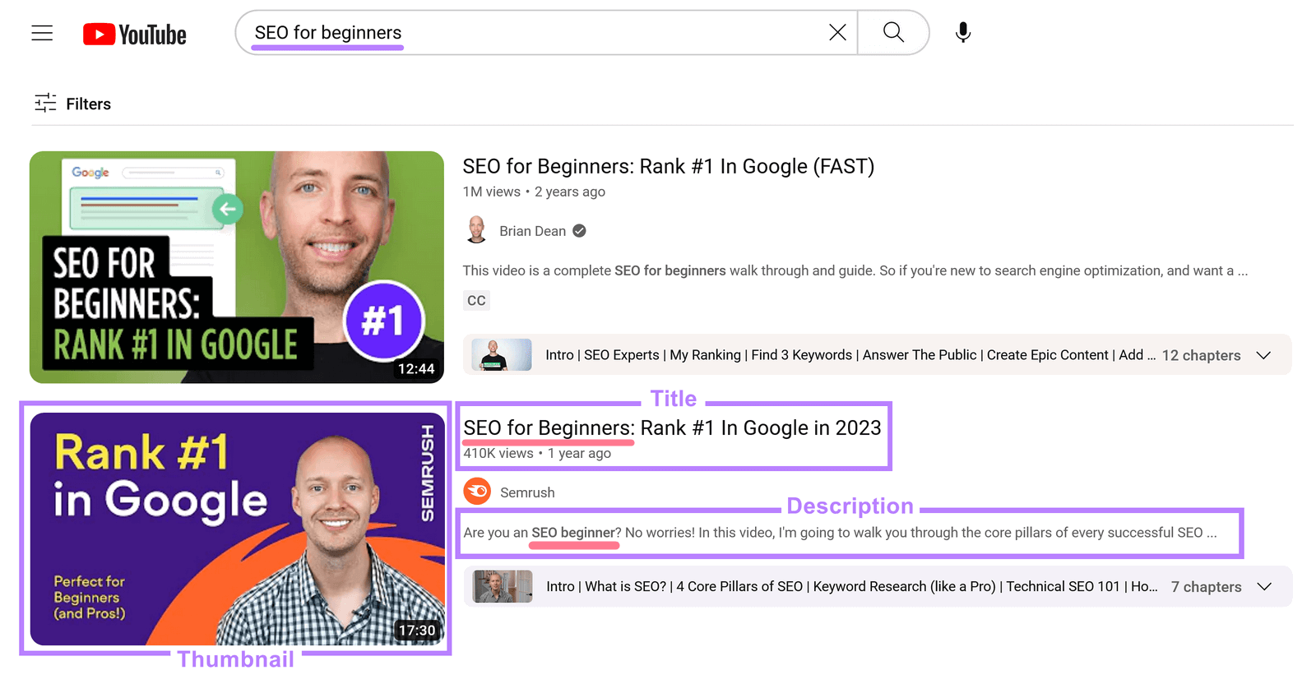Open Brian Dean's SEO for Beginners thumbnail

(236, 267)
